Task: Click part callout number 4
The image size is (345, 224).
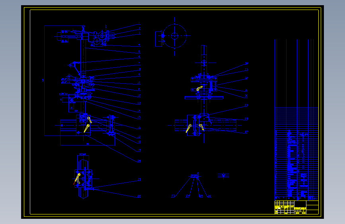Action: tap(139, 45)
